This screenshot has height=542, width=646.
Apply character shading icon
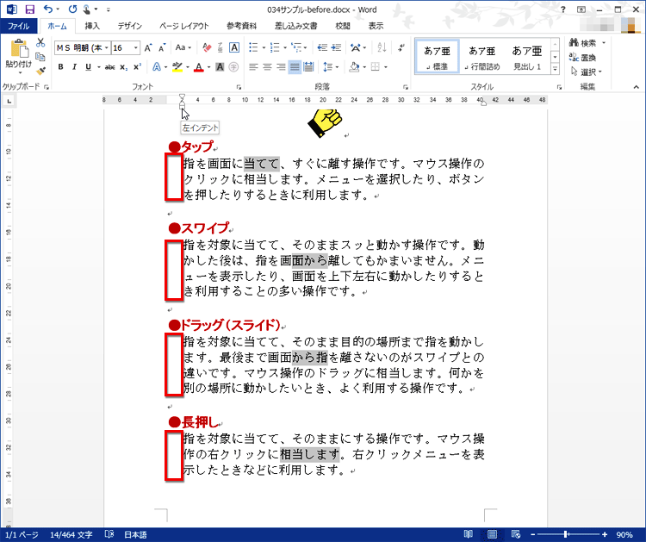(x=220, y=66)
